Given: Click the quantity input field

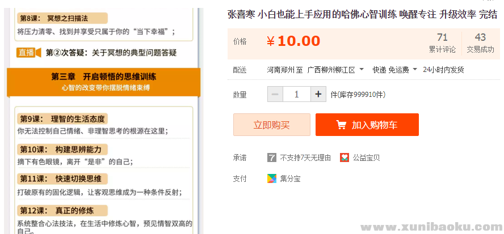Looking at the screenshot, I should tap(296, 94).
